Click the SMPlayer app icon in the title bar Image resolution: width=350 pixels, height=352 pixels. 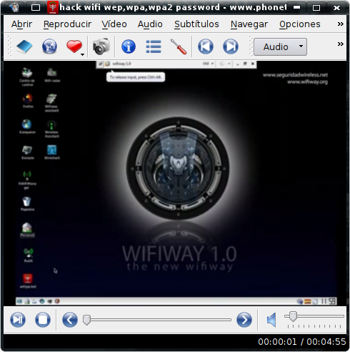tap(53, 8)
